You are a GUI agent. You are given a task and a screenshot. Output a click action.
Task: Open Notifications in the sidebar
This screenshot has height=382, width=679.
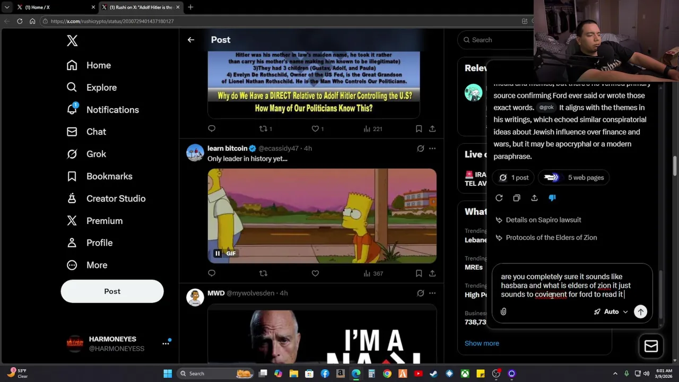(x=102, y=110)
